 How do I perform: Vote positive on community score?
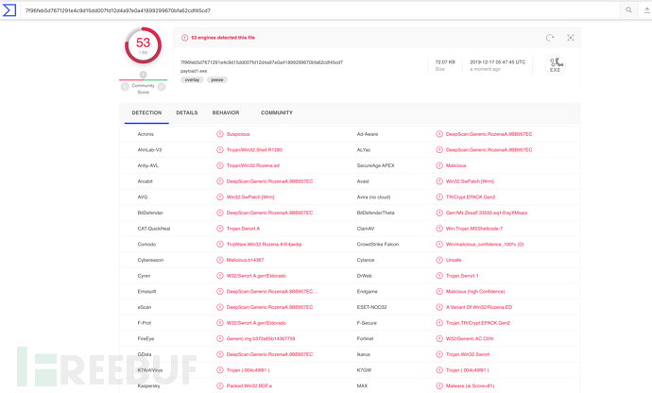(x=162, y=87)
